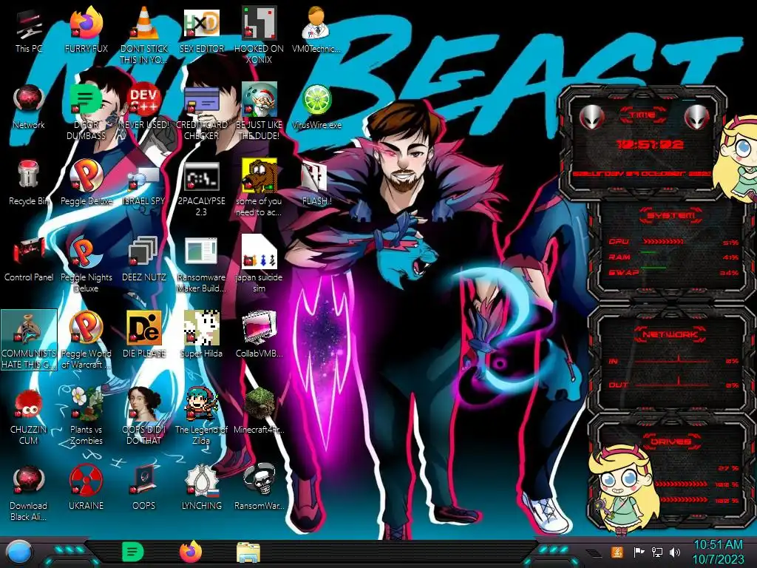Select the OOPS desktop icon
757x568 pixels.
point(144,488)
